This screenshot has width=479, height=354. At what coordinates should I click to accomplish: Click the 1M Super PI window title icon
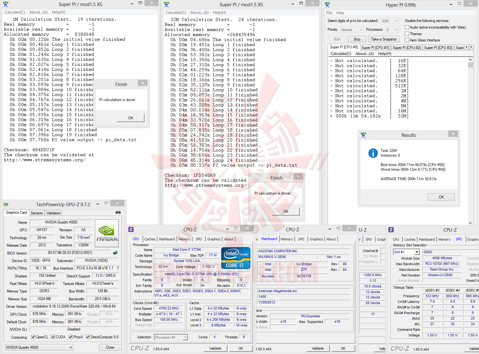(x=6, y=4)
